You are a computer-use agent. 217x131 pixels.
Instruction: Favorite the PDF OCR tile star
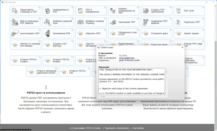click(x=203, y=7)
